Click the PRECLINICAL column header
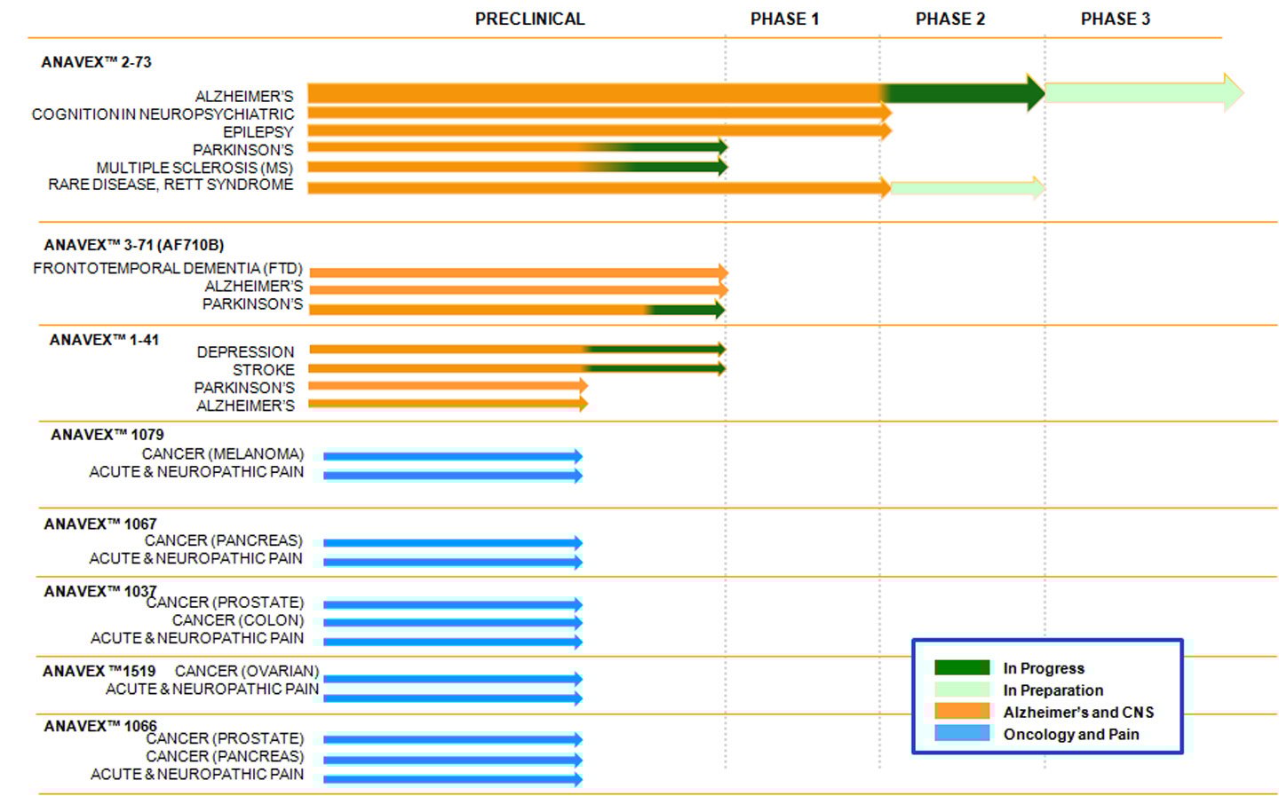The image size is (1279, 796). point(529,19)
